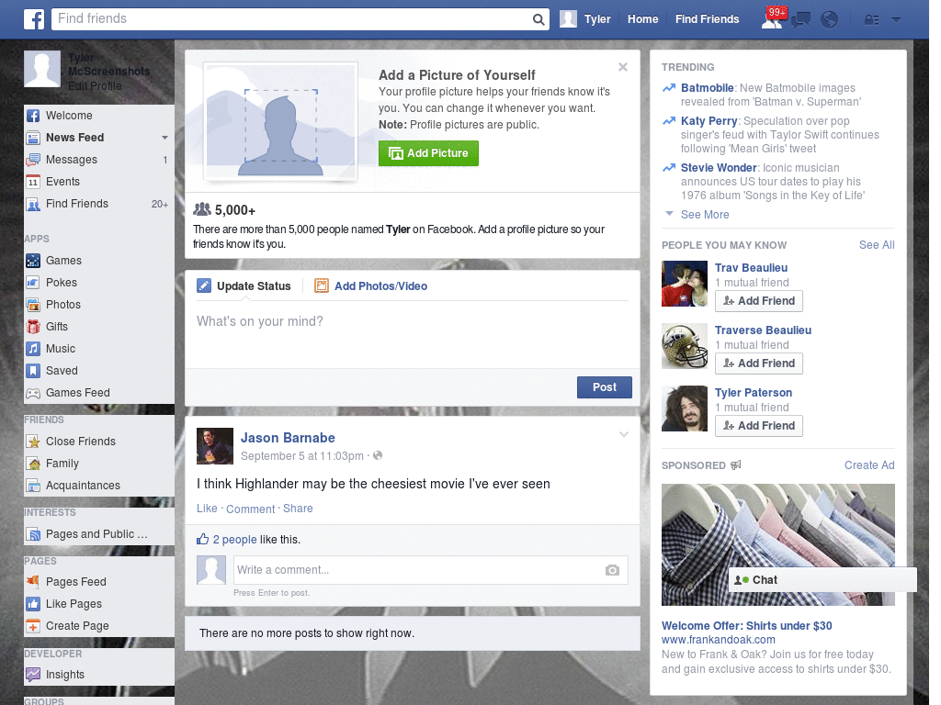
Task: Open privacy shortcuts lock icon
Action: pos(871,20)
